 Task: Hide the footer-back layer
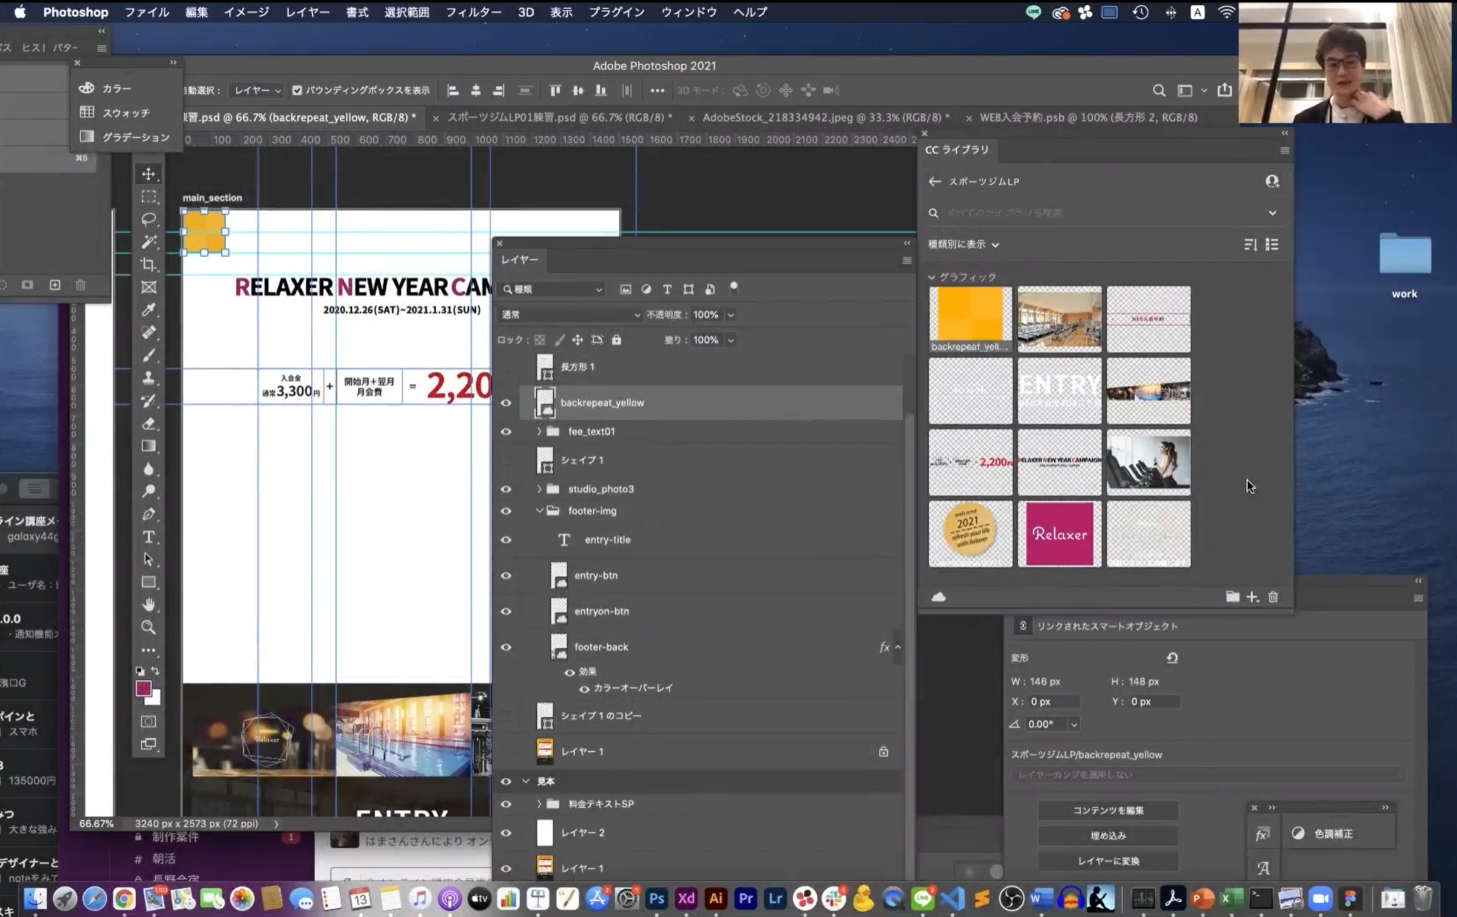pyautogui.click(x=506, y=647)
